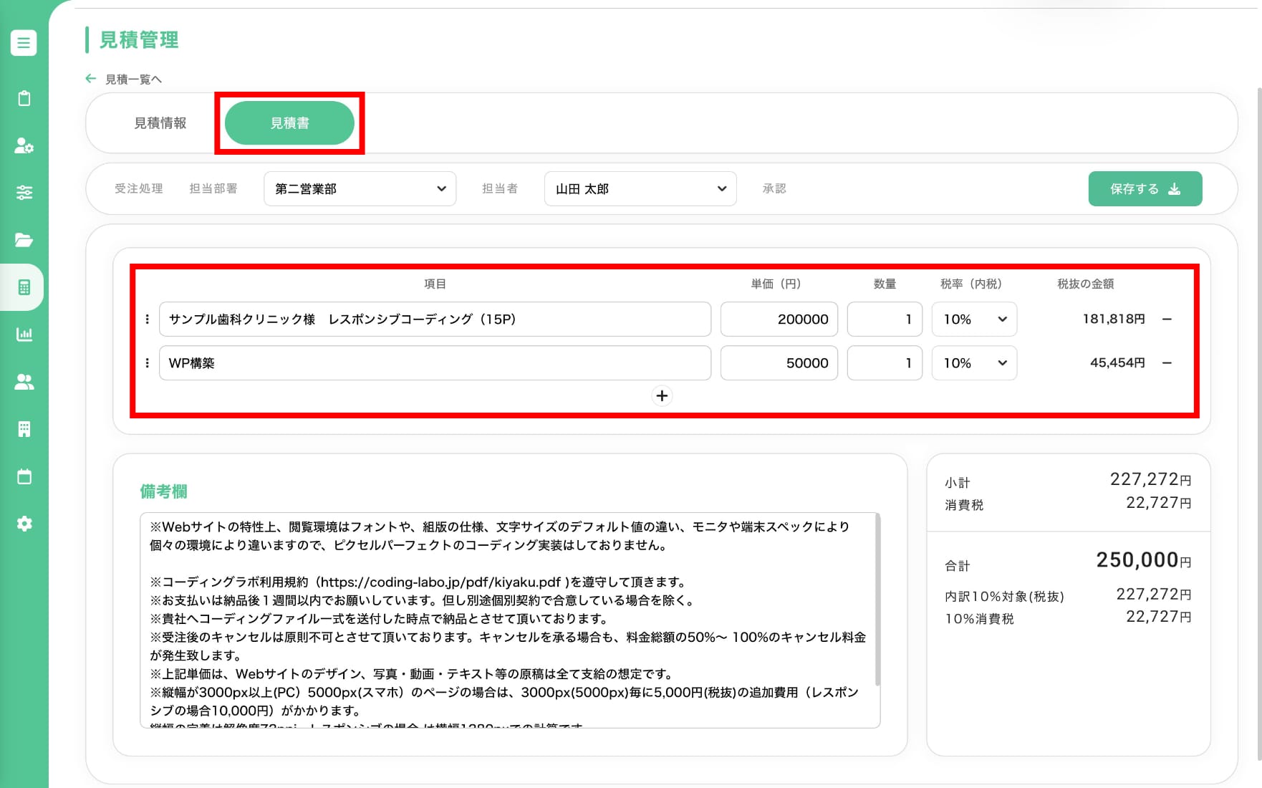Image resolution: width=1262 pixels, height=788 pixels.
Task: Click the 合計 total 250,000円 value
Action: [x=1143, y=560]
